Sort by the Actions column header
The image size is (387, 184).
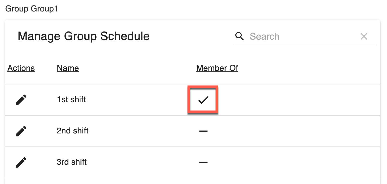21,68
